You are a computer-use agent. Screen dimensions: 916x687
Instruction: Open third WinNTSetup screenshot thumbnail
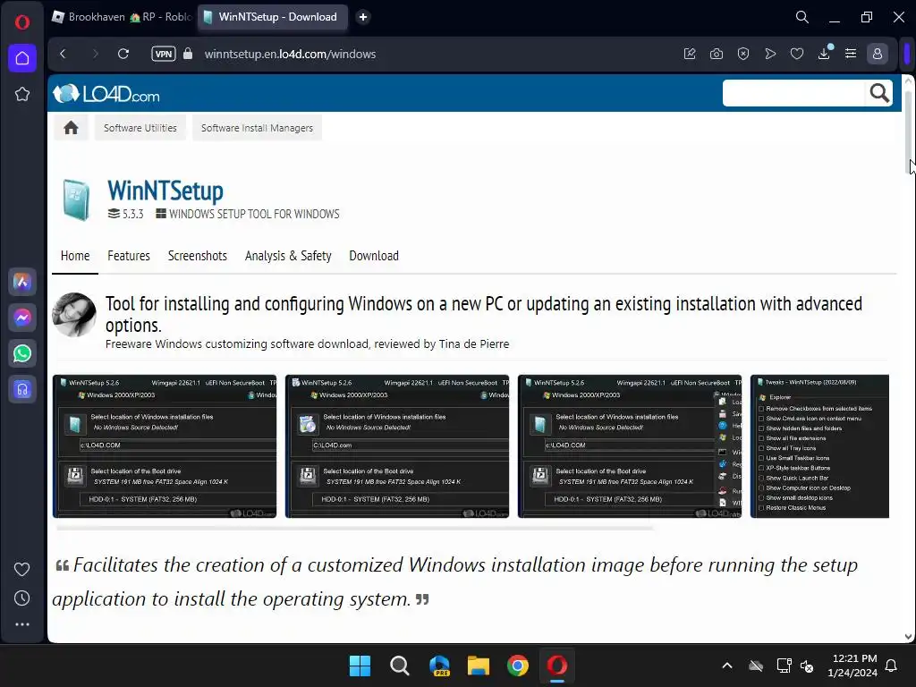(630, 446)
